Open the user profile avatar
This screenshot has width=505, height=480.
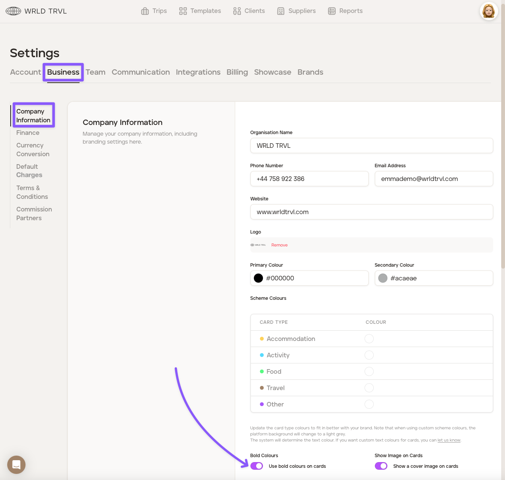[x=489, y=11]
